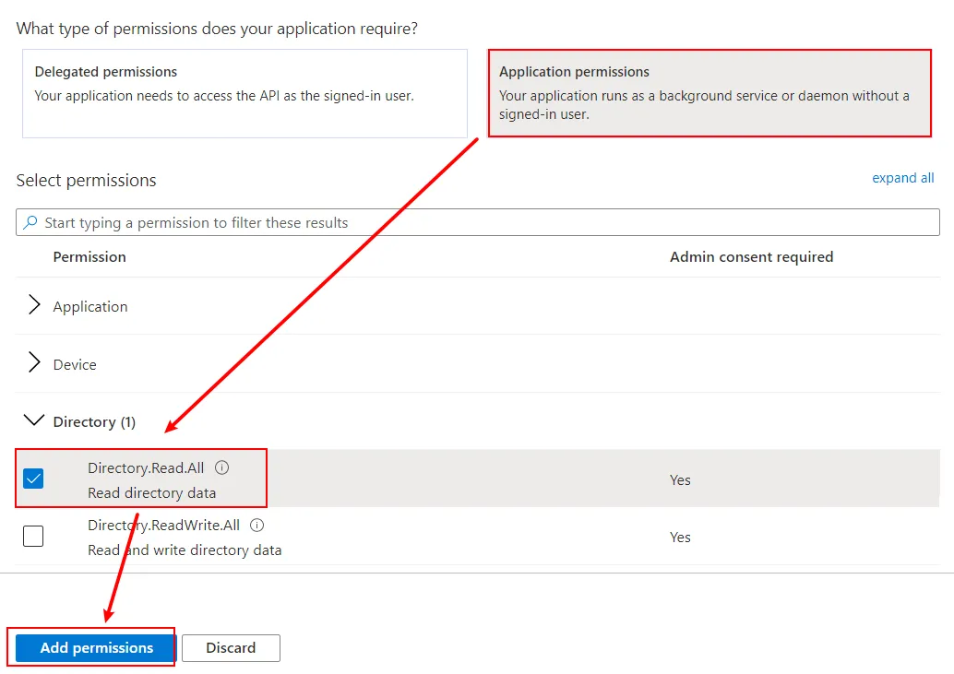Click the Select permissions heading
The image size is (954, 674).
click(x=86, y=181)
